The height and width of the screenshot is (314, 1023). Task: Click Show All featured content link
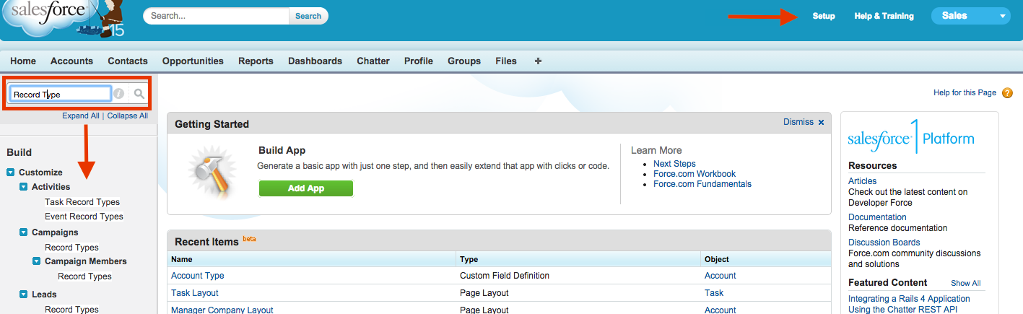(x=966, y=283)
